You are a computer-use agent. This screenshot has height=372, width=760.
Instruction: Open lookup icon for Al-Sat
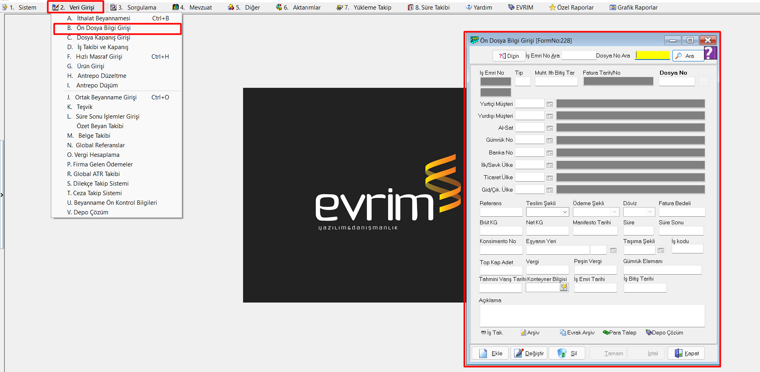pos(550,128)
